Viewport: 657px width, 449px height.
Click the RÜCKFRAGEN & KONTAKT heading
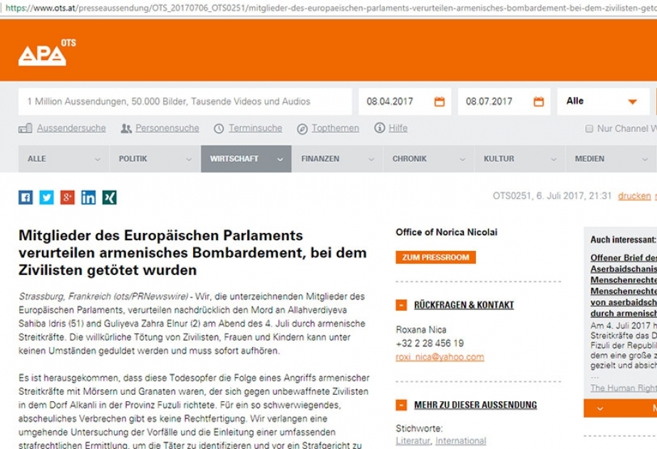[x=464, y=305]
